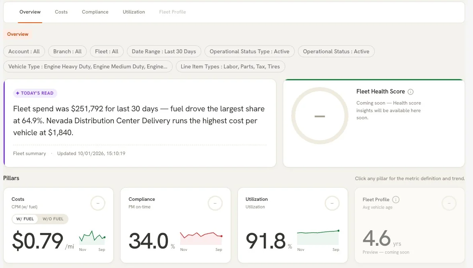Screen dimensions: 473x268
Task: Open the Fleet : All filter
Action: pos(107,52)
